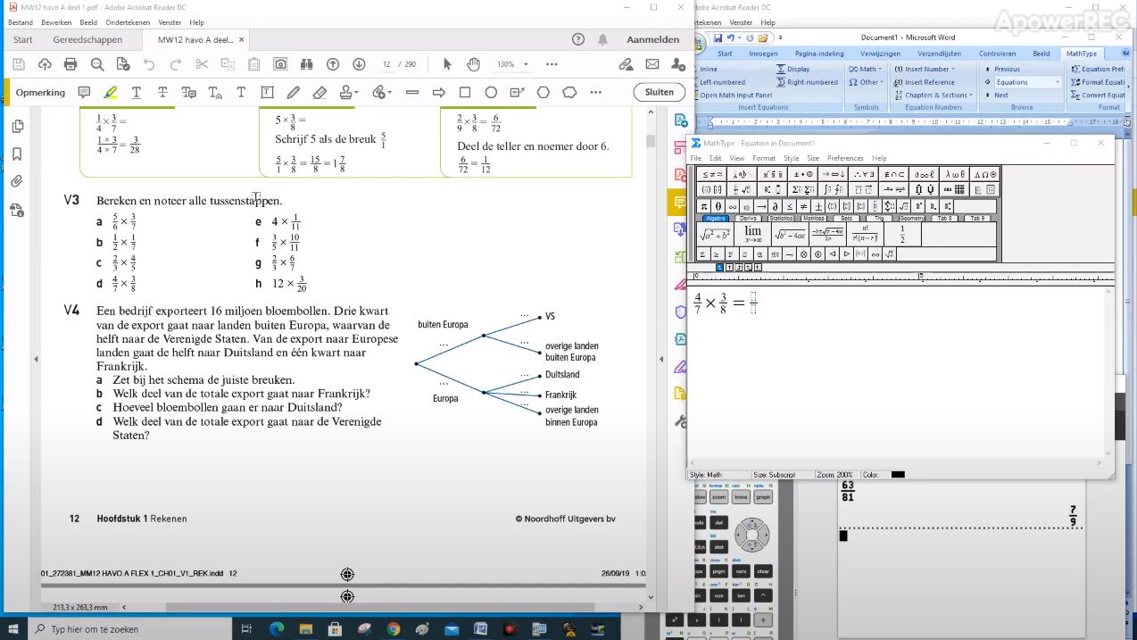Viewport: 1137px width, 640px height.
Task: Go to next page using down arrow icon
Action: point(359,64)
